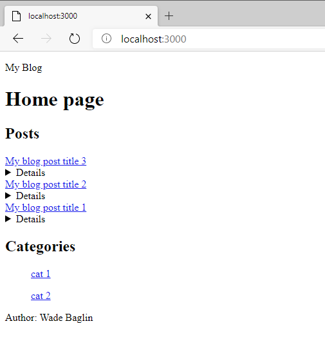Click the address bar showing localhost:3000
325x337 pixels.
pos(209,39)
